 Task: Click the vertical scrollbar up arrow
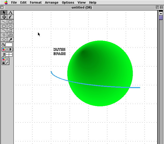coord(161,13)
